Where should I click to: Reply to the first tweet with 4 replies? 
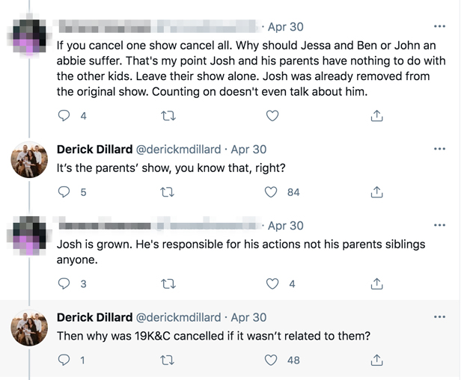point(65,116)
